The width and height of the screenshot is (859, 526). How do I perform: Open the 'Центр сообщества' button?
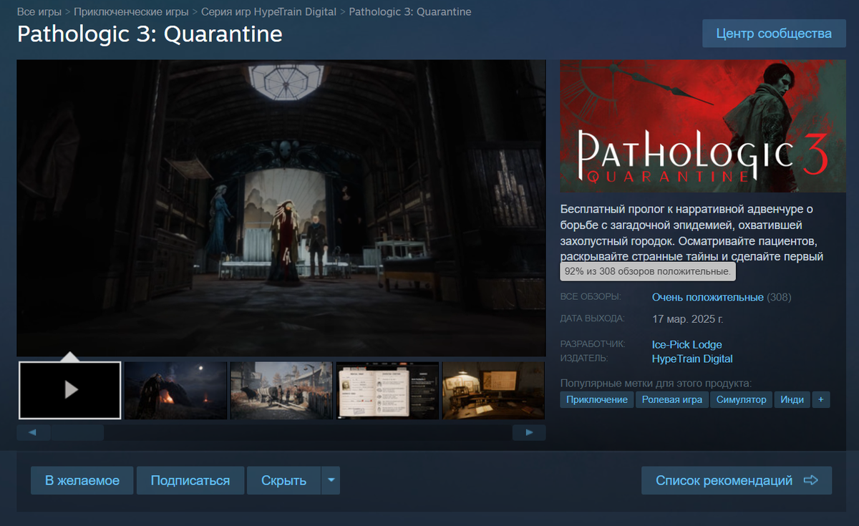[x=775, y=34]
